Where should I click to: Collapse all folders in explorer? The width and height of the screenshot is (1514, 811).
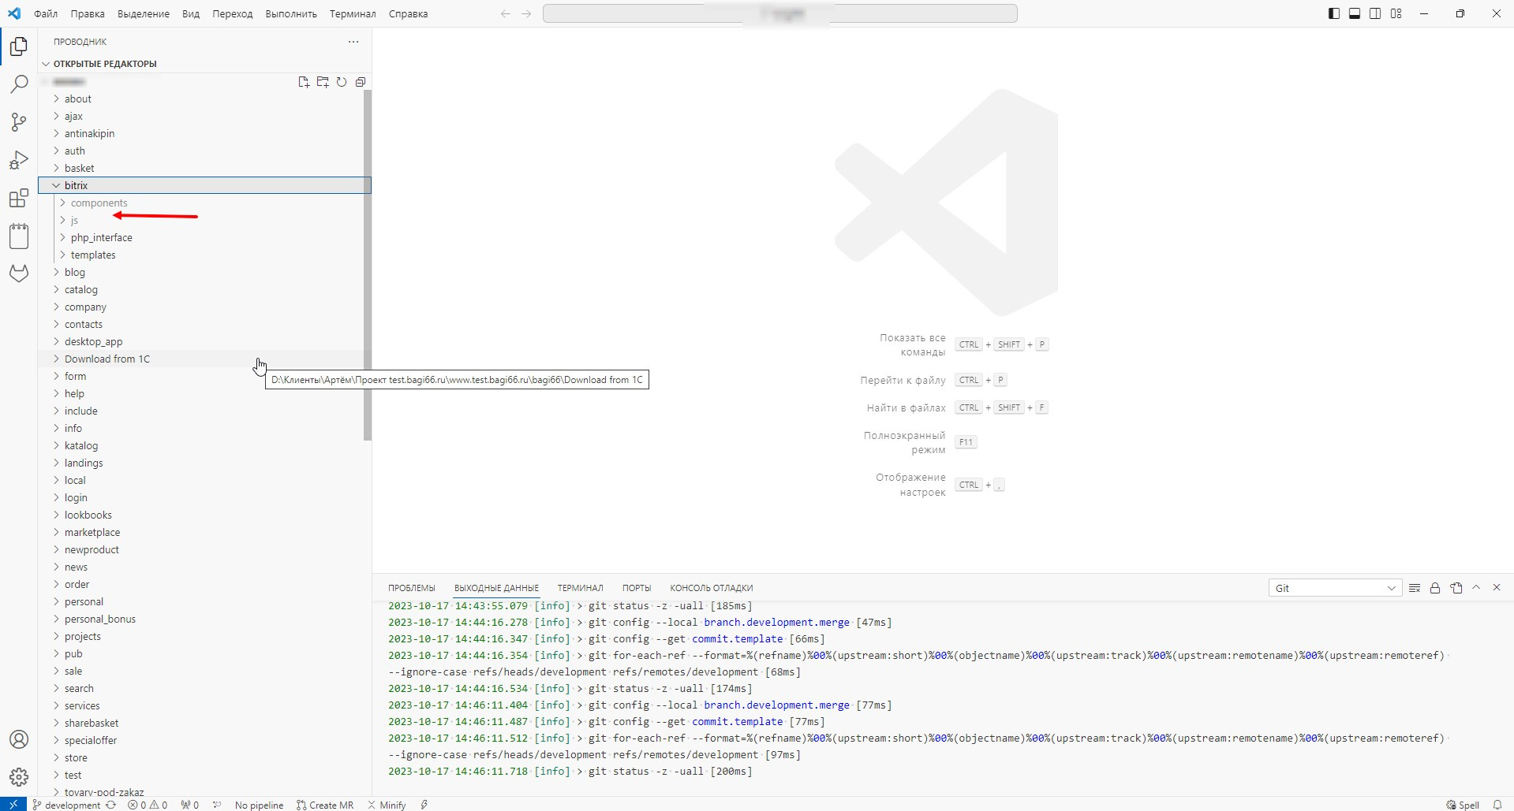point(361,82)
